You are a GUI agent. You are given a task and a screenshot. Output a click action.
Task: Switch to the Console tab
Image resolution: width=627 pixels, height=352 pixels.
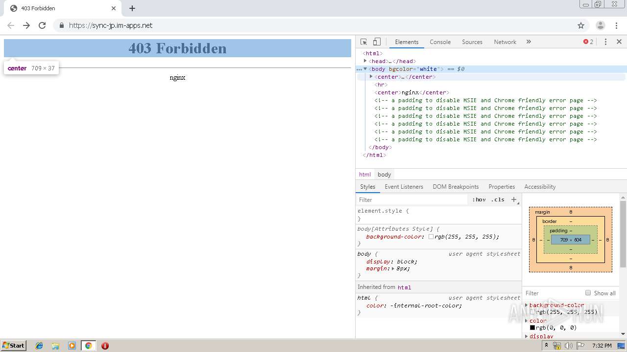tap(440, 42)
